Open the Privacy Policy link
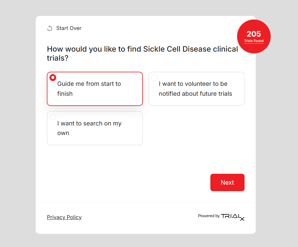The height and width of the screenshot is (247, 298). click(64, 217)
